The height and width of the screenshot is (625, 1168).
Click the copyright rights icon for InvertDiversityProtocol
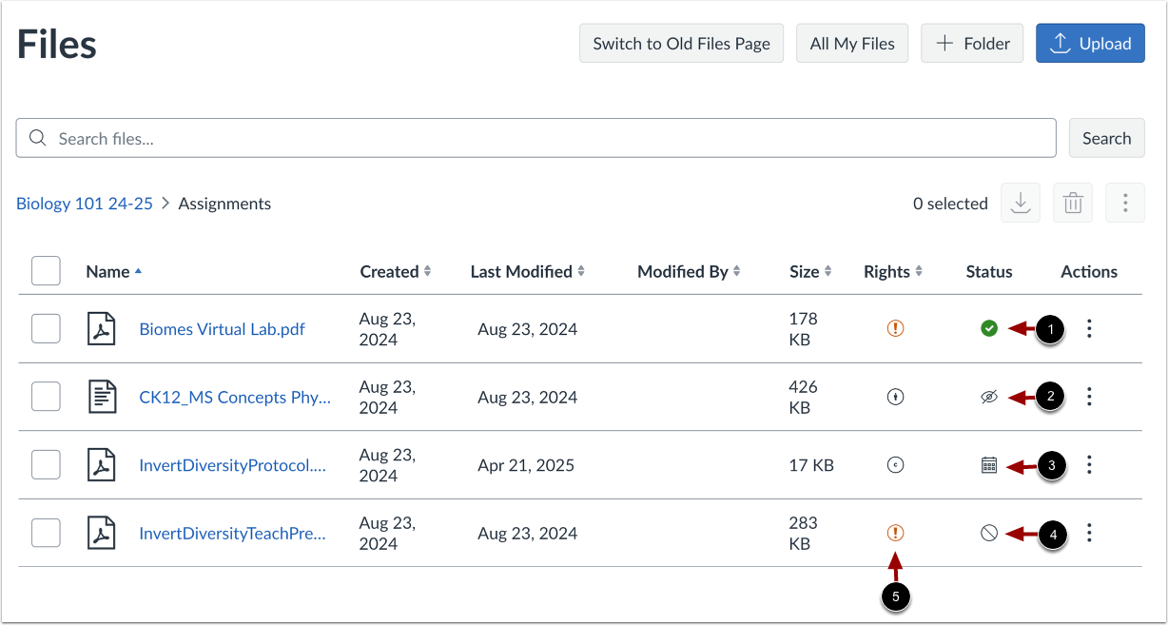894,464
